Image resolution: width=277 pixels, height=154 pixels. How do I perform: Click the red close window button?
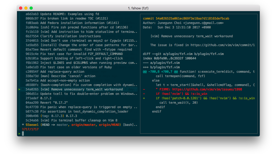click(x=21, y=8)
